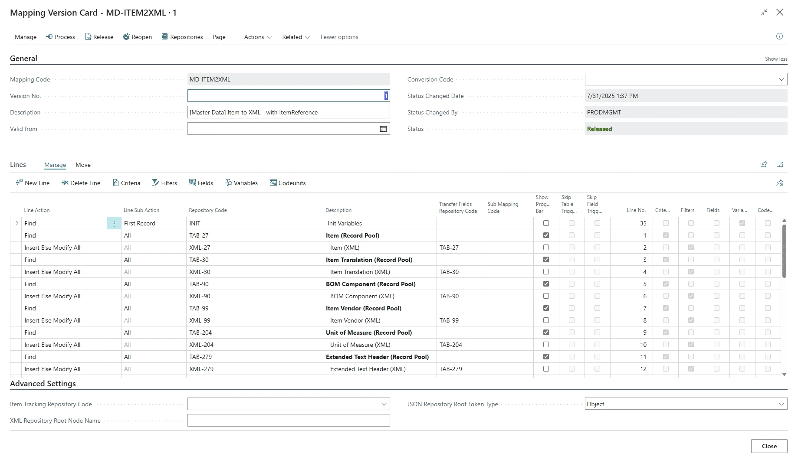The image size is (798, 463).
Task: Click the Repository Code column header
Action: tap(208, 210)
